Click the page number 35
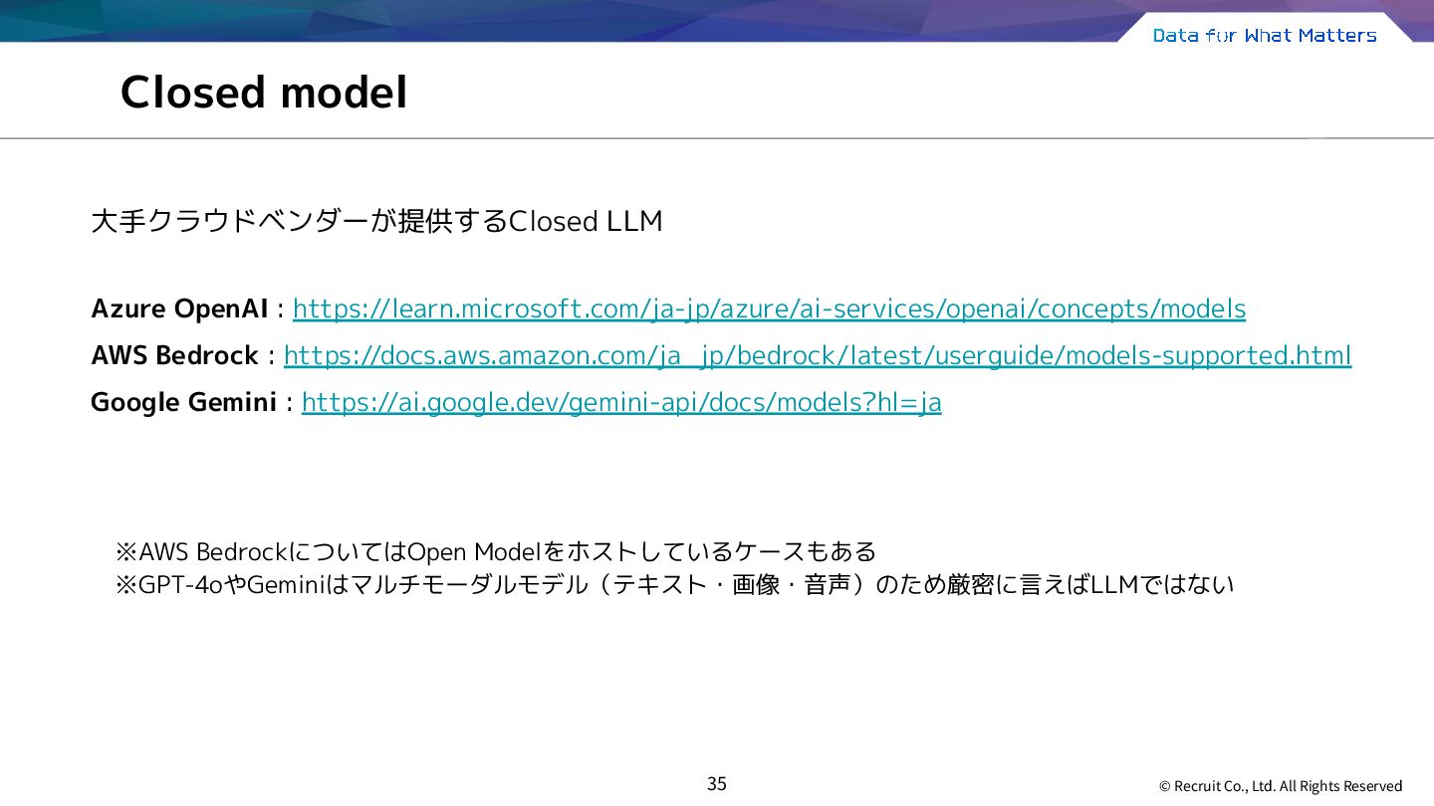The height and width of the screenshot is (806, 1434). tap(717, 784)
